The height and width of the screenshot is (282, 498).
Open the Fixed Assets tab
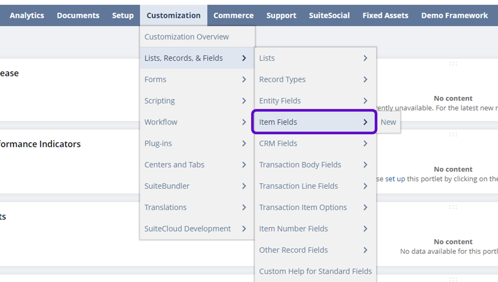click(x=385, y=16)
